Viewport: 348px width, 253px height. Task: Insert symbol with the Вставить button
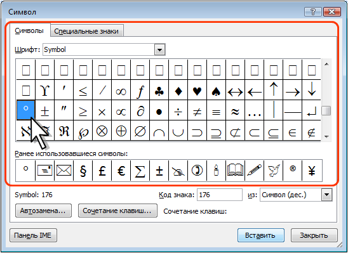[x=261, y=235]
